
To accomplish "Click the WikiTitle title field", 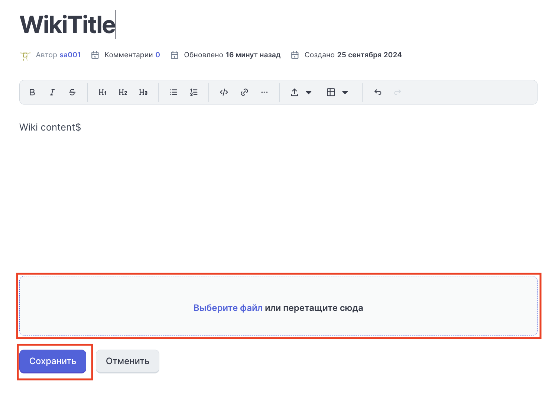I will (68, 25).
